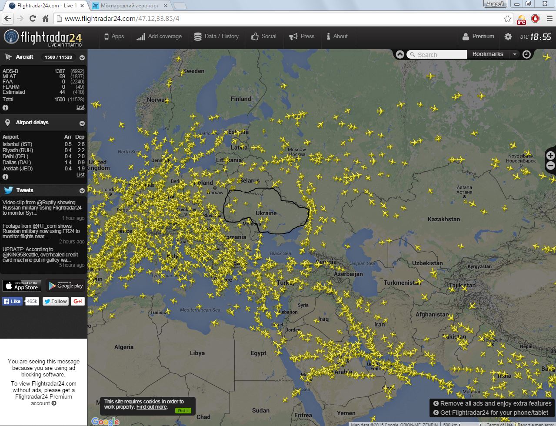Screen dimensions: 556x426
Task: Collapse the Airport delays panel
Action: tap(82, 123)
